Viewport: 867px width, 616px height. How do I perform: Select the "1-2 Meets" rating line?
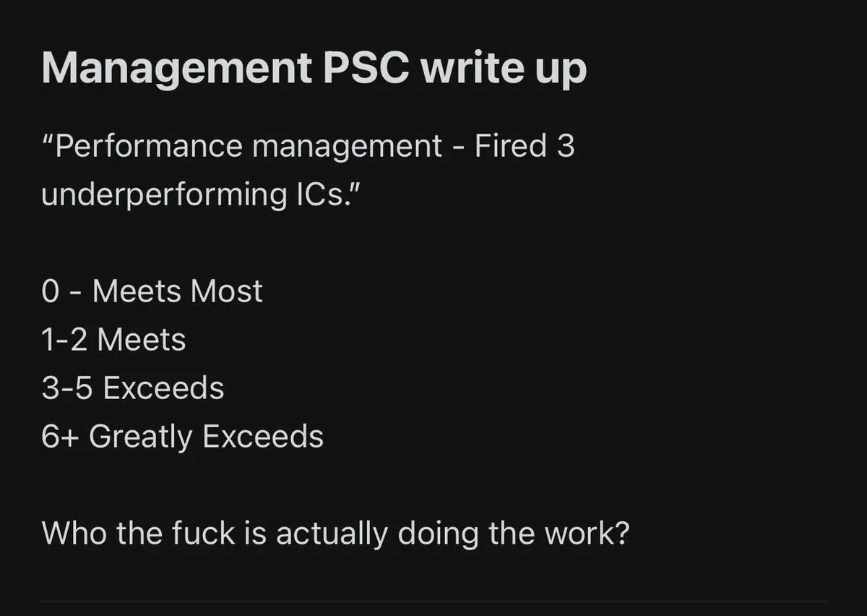pos(113,341)
